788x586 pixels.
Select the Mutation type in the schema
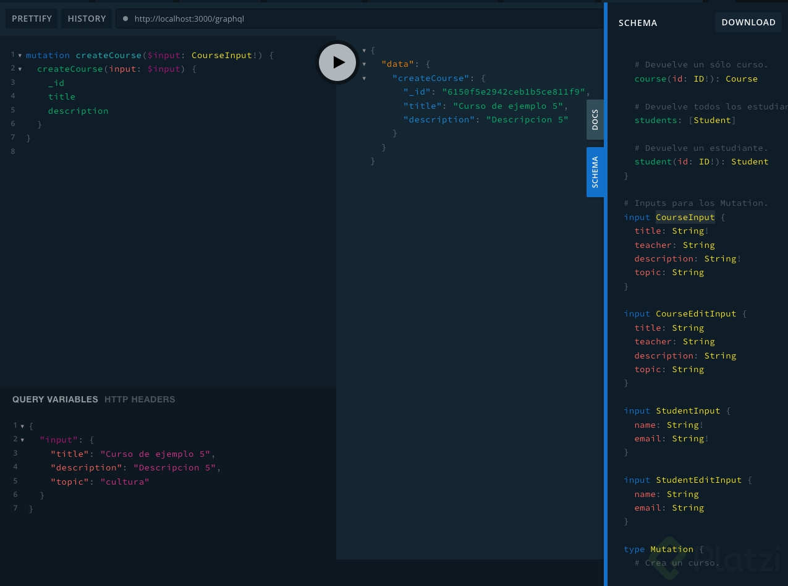pos(672,549)
